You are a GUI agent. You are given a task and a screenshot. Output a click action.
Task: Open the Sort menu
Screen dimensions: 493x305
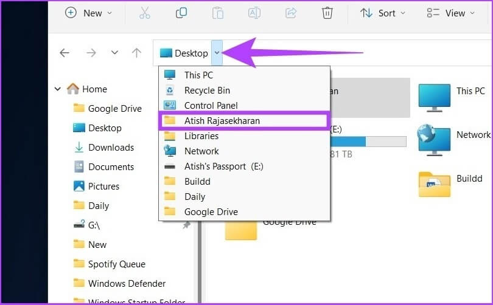[x=383, y=13]
